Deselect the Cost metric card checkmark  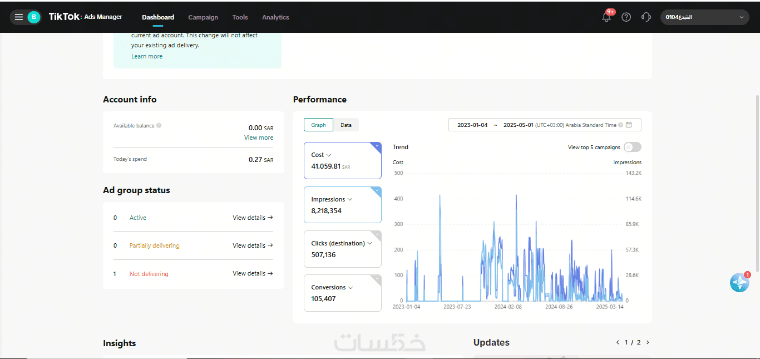click(377, 146)
